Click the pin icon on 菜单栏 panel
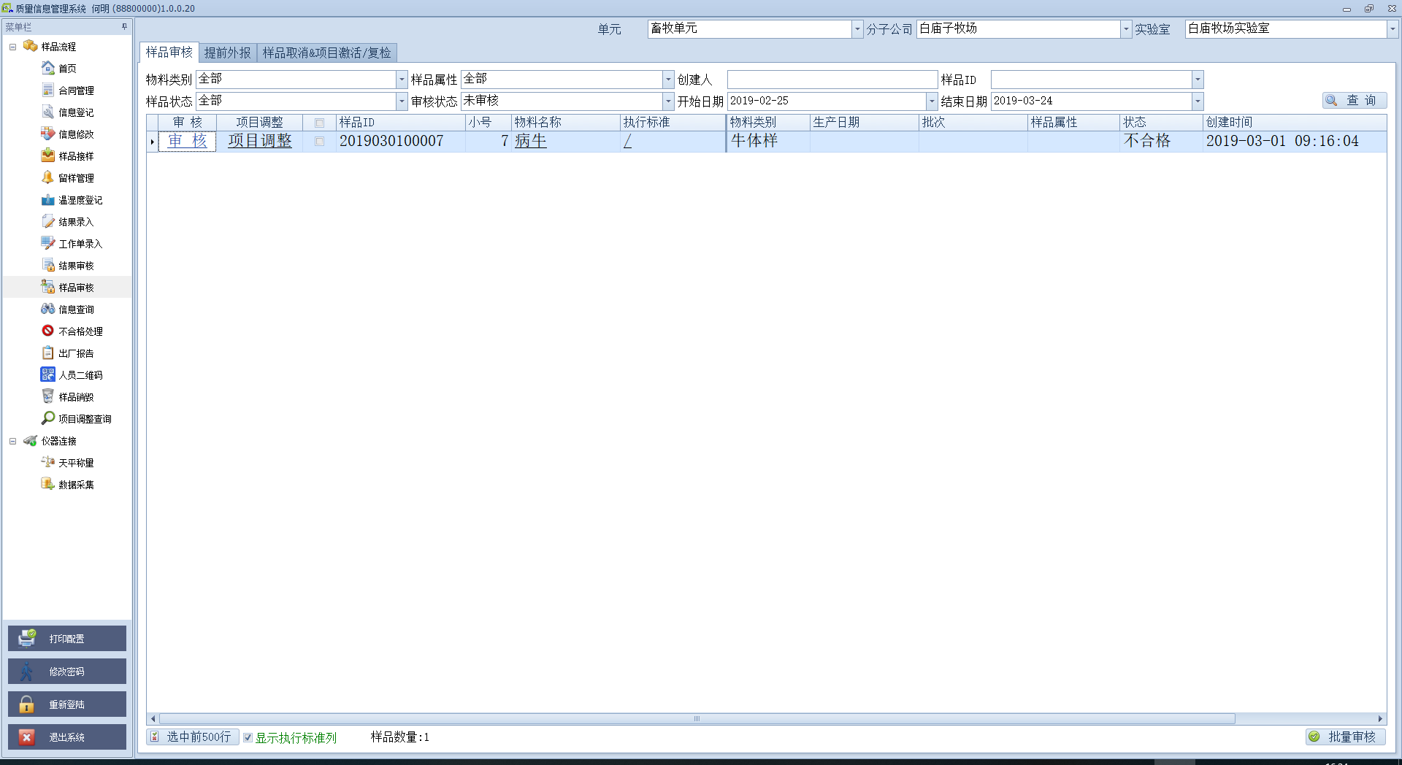Screen dimensions: 1402x765 (124, 27)
